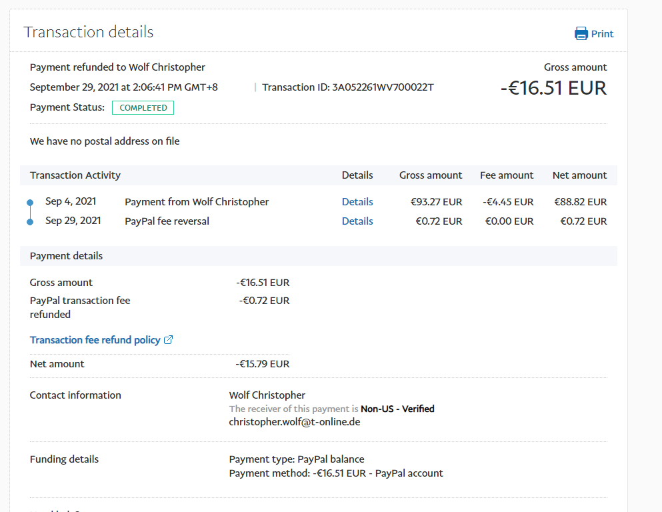Click the large -€16.51 EUR gross amount
Viewport: 662px width, 512px height.
(x=553, y=88)
